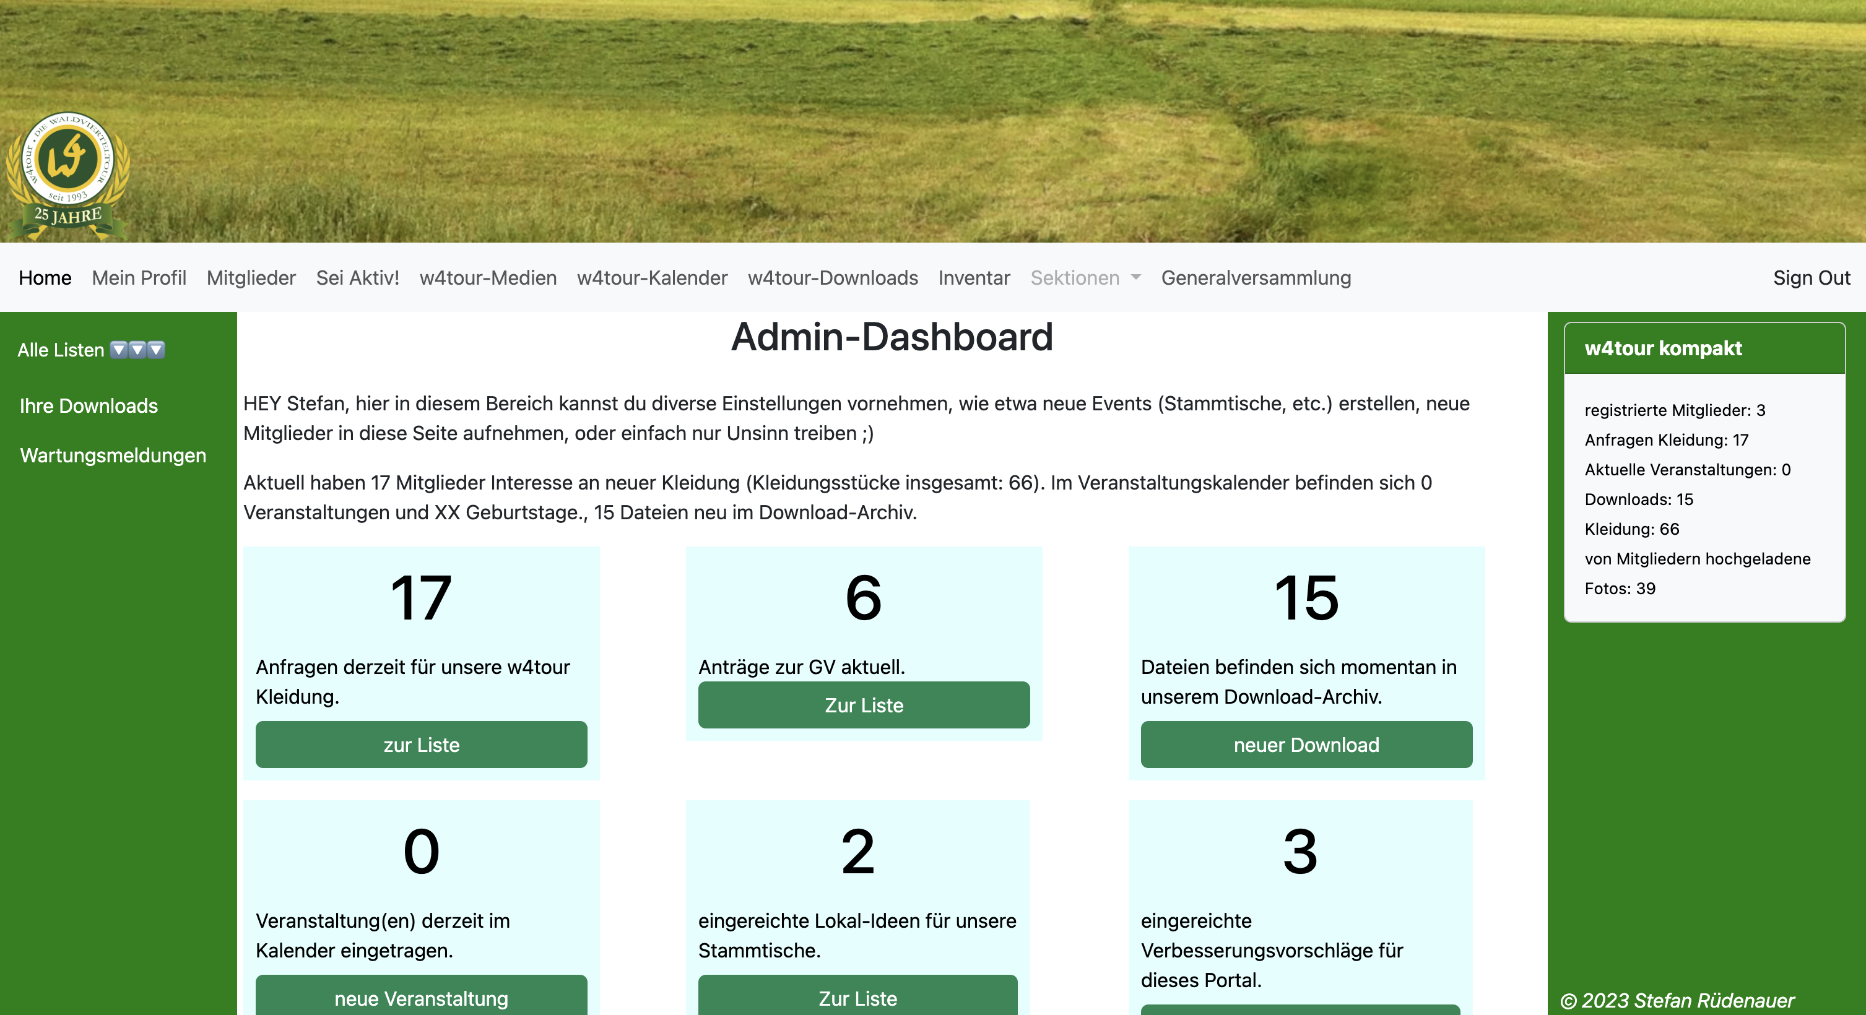Click the neue Veranstaltung button
Screen dimensions: 1866x1015
pos(421,998)
